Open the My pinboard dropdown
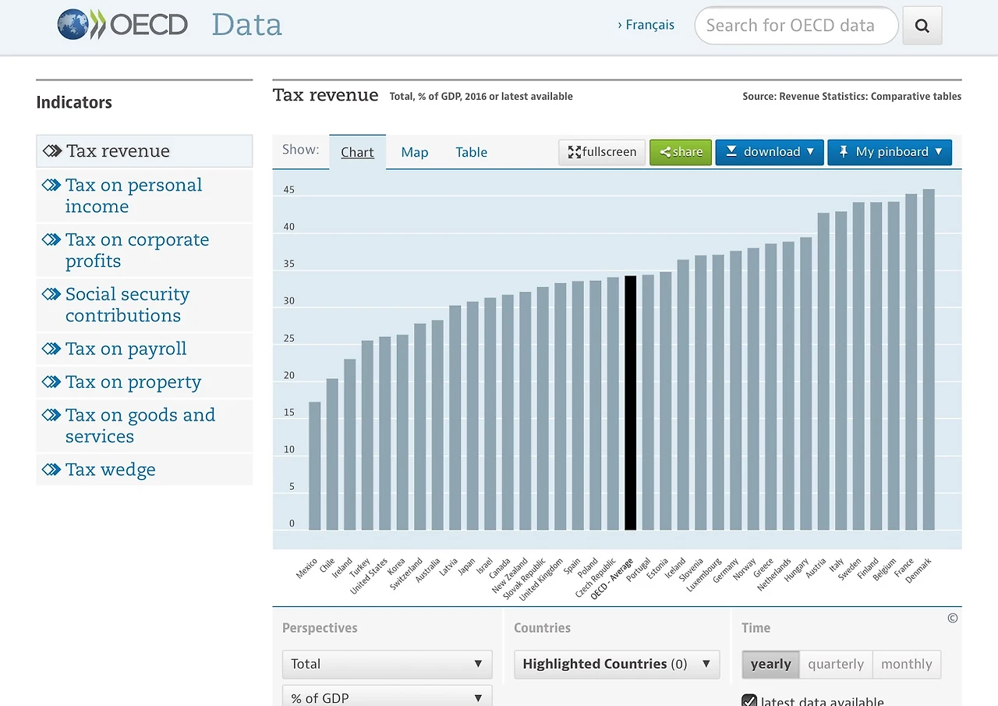This screenshot has height=706, width=998. 890,152
